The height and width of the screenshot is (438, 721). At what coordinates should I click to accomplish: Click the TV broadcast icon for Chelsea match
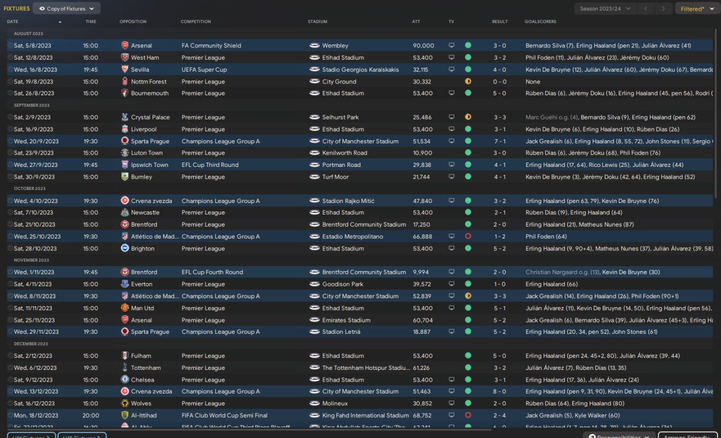[451, 380]
